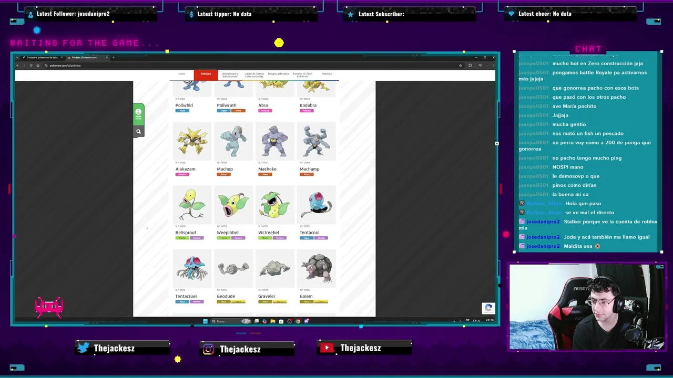This screenshot has width=673, height=378.
Task: Click the reCAPTCHA badge on the page
Action: click(488, 308)
